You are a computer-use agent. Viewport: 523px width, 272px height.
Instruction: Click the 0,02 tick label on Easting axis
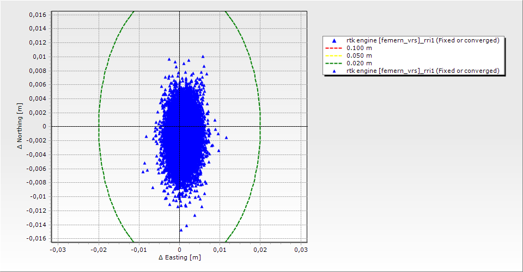click(260, 249)
